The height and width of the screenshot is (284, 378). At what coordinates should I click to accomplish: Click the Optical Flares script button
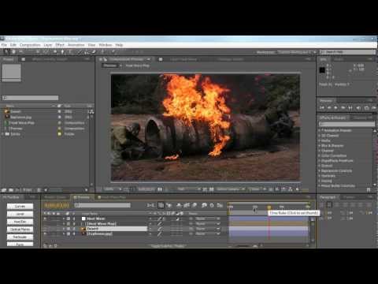tap(20, 229)
